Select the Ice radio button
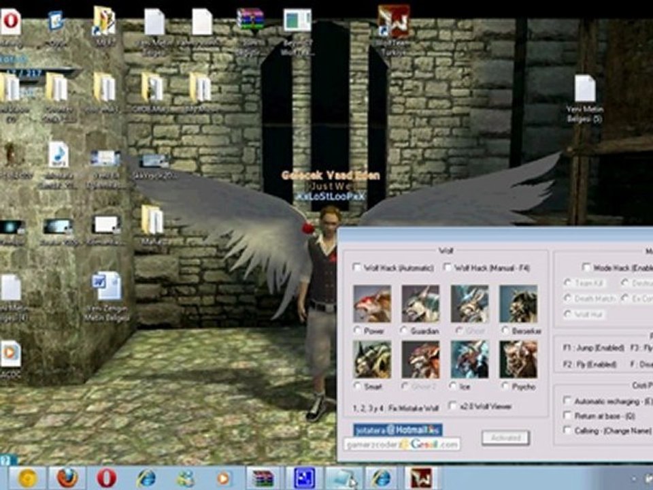653x490 pixels. click(453, 387)
